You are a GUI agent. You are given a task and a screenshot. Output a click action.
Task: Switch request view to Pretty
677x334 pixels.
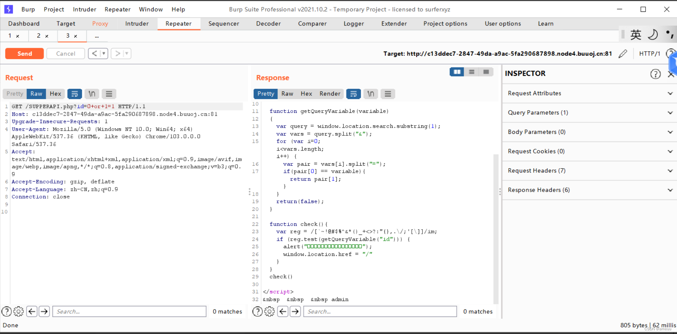click(15, 94)
